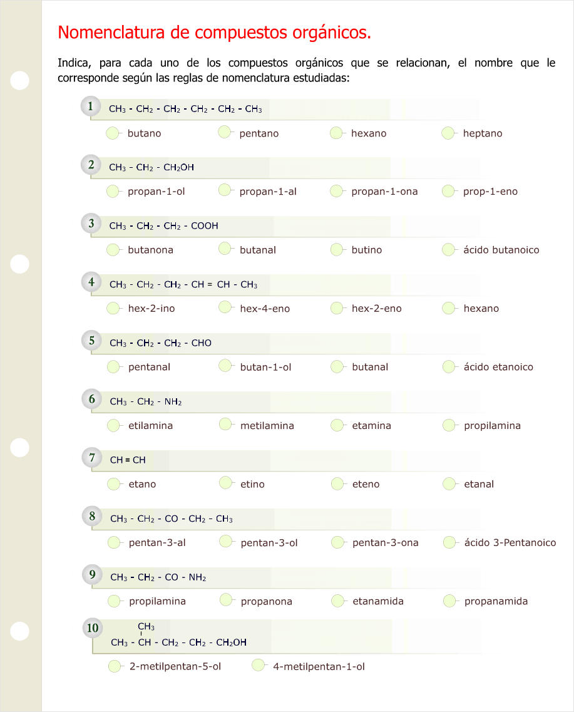
Task: Select the 'heptano' radio button
Action: (x=448, y=133)
